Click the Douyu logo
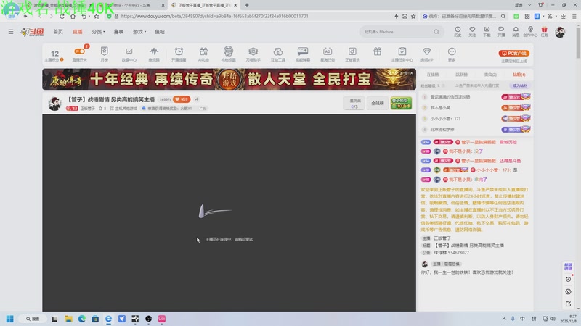This screenshot has width=581, height=326. coord(32,32)
